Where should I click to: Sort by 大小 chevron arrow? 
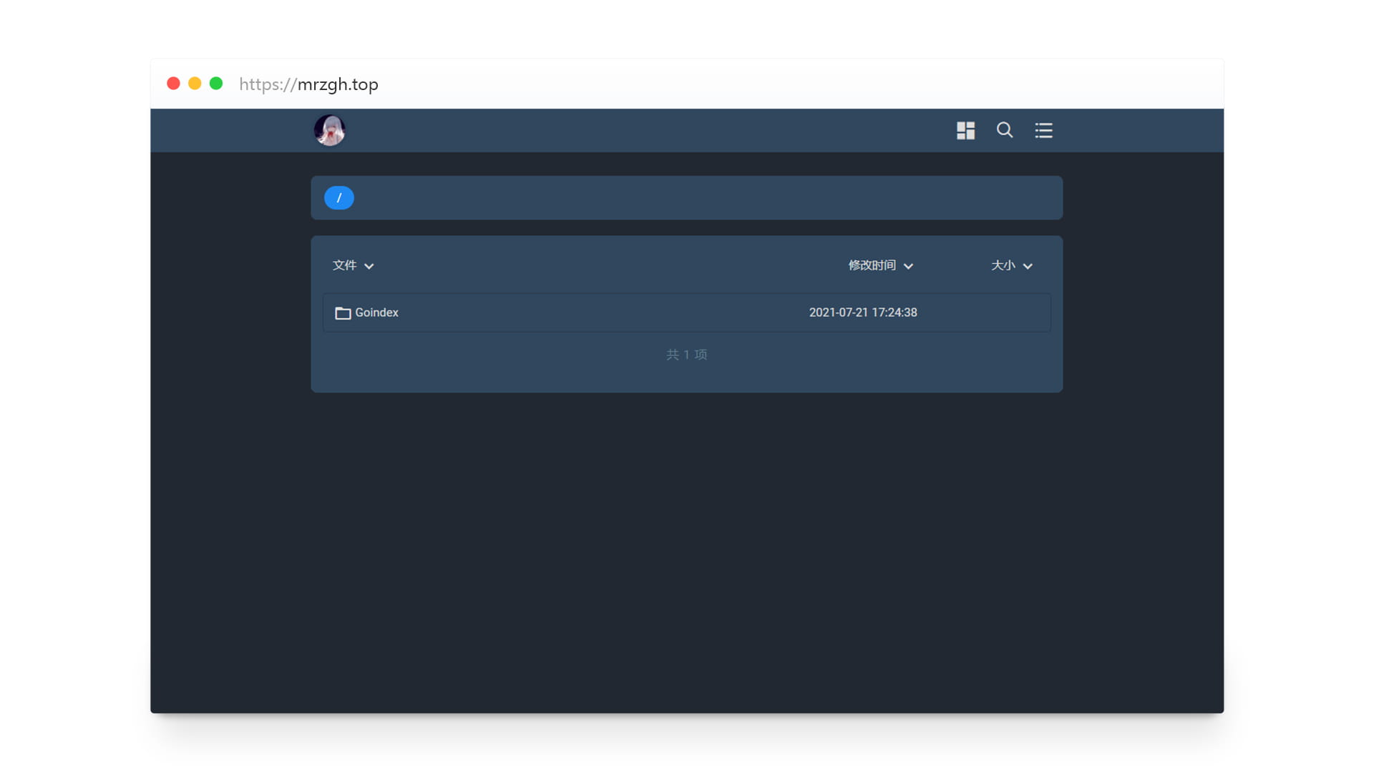coord(1028,266)
